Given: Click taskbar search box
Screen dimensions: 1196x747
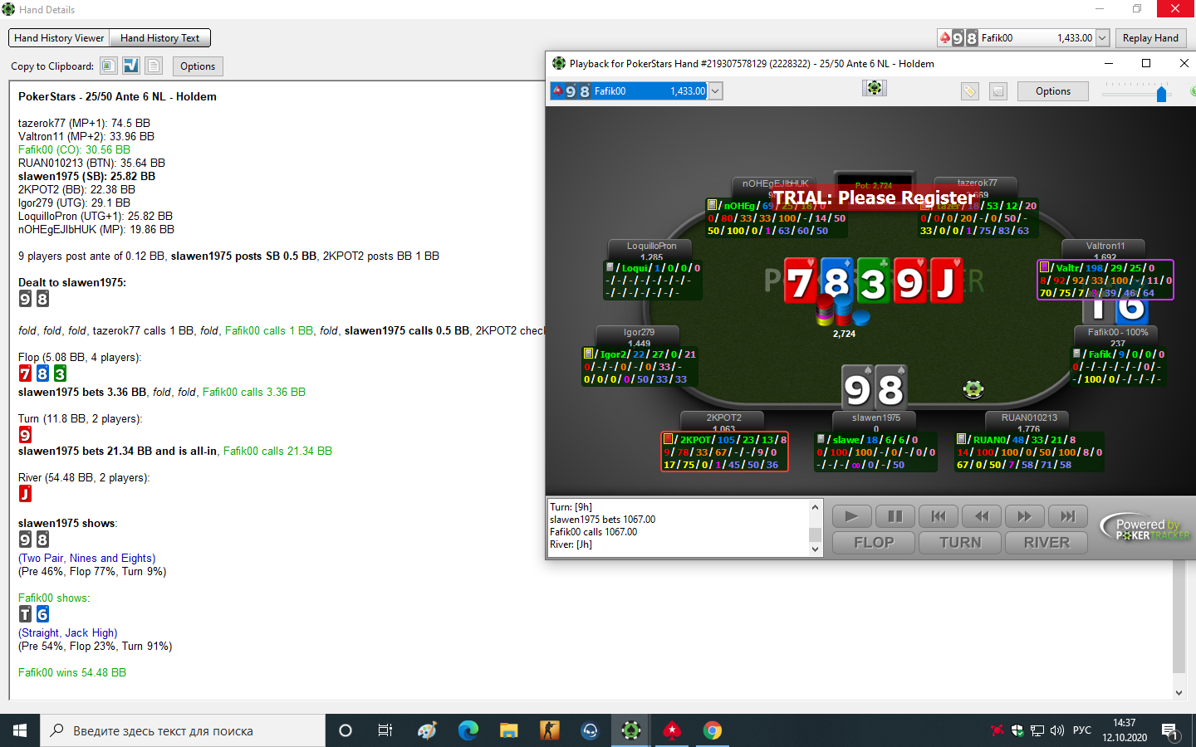Looking at the screenshot, I should coord(183,730).
